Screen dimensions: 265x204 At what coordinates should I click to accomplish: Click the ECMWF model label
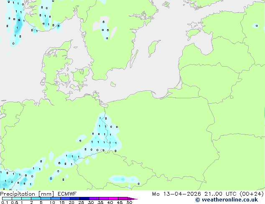click(x=67, y=194)
